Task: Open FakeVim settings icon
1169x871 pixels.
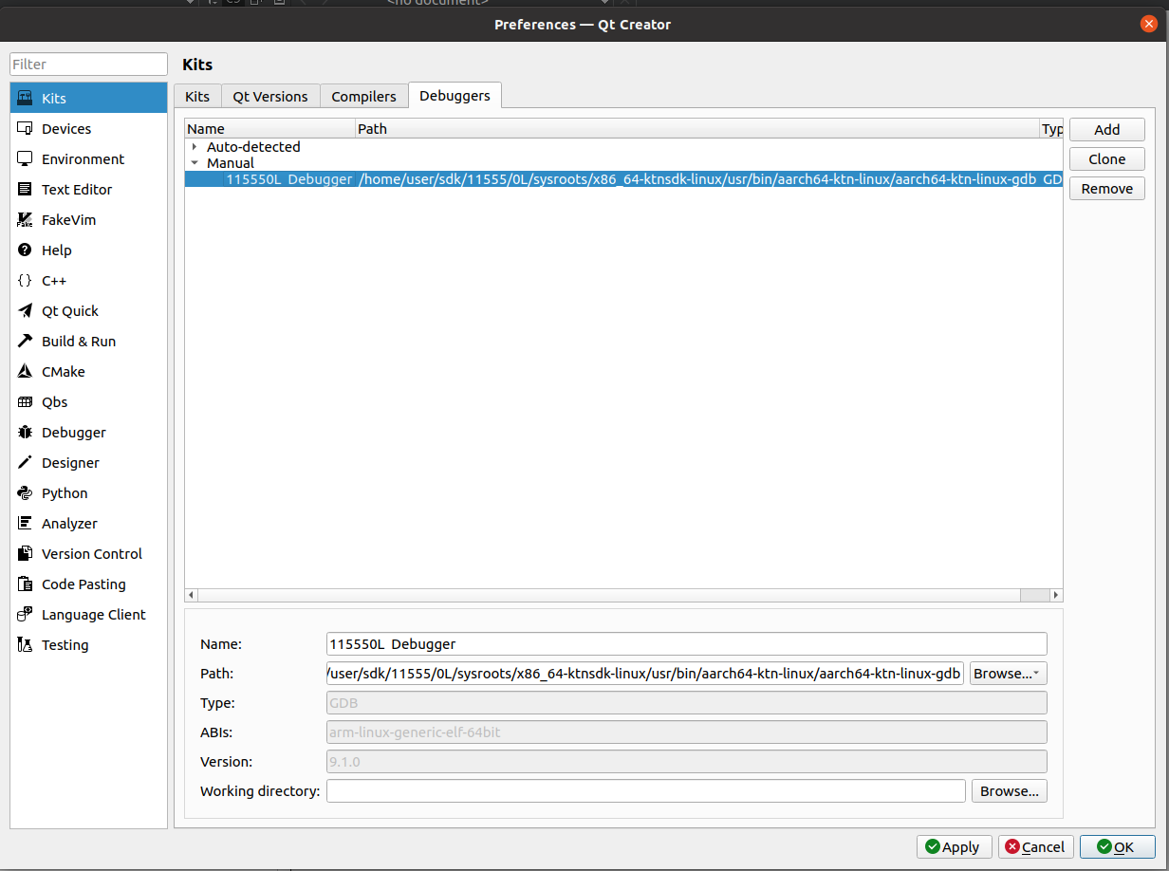Action: tap(25, 220)
